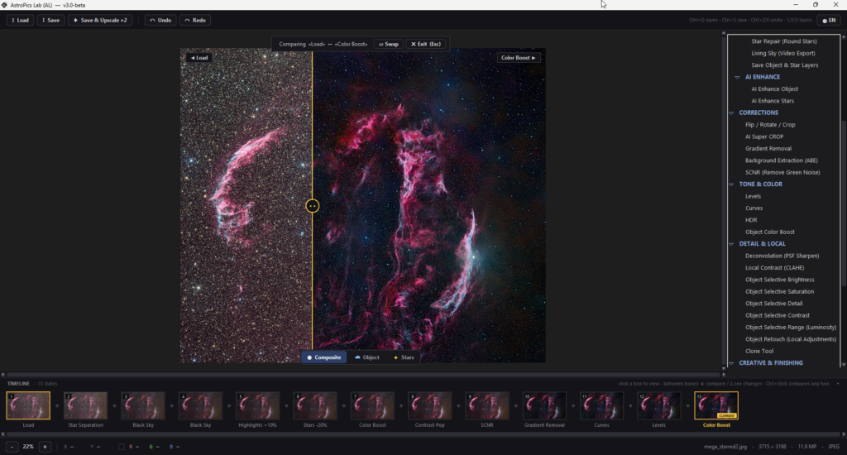Select Levels timeline thumbnail
The height and width of the screenshot is (455, 847).
click(x=658, y=405)
